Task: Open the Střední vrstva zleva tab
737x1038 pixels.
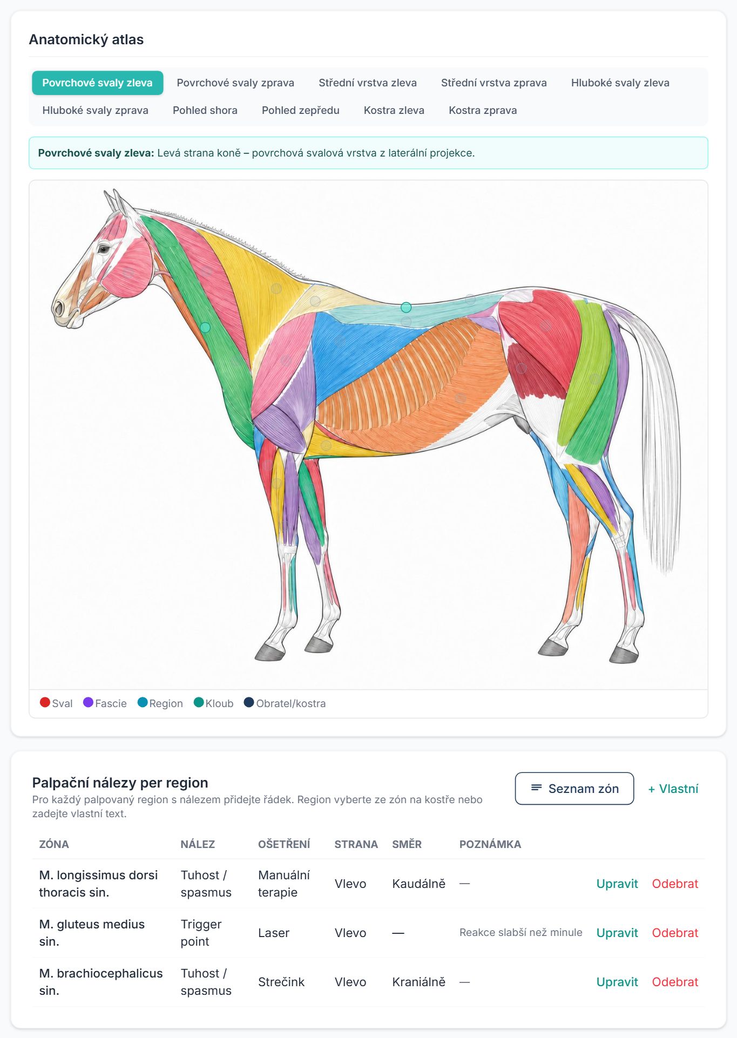Action: tap(368, 83)
